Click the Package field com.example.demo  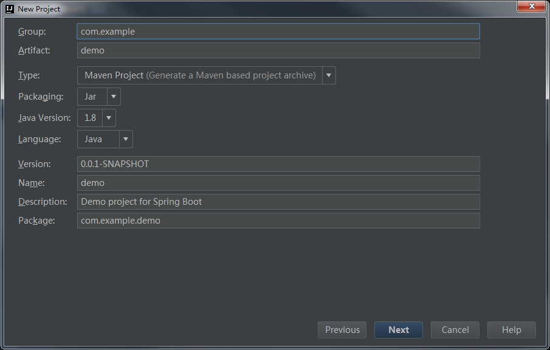278,221
